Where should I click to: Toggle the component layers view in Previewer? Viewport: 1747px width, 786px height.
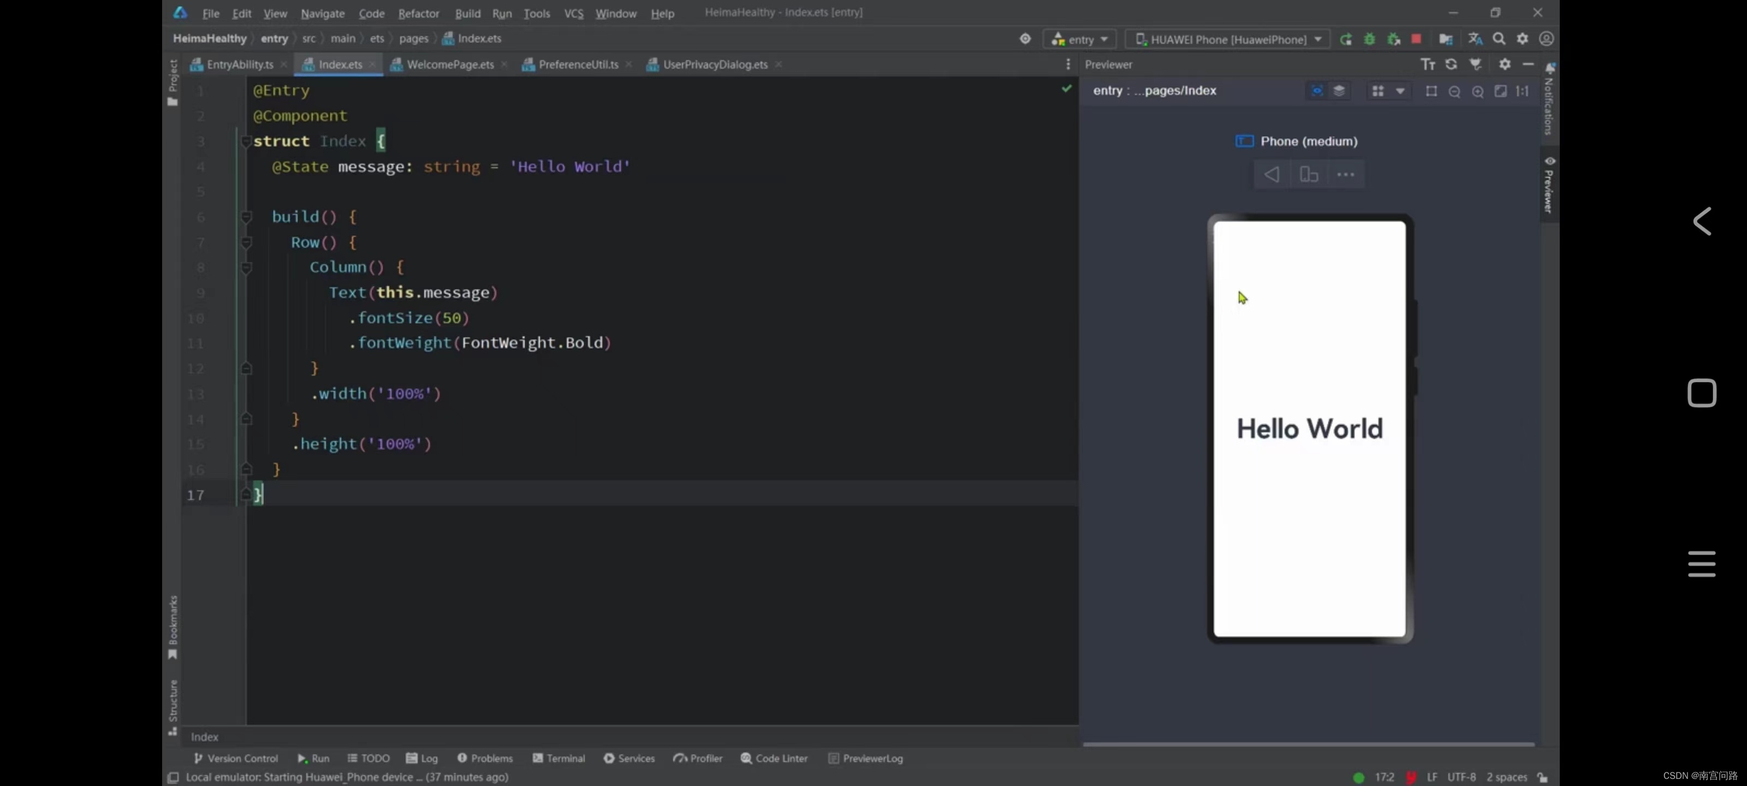point(1339,91)
